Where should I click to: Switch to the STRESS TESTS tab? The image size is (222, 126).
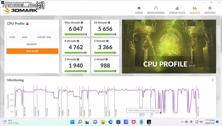pos(177,10)
